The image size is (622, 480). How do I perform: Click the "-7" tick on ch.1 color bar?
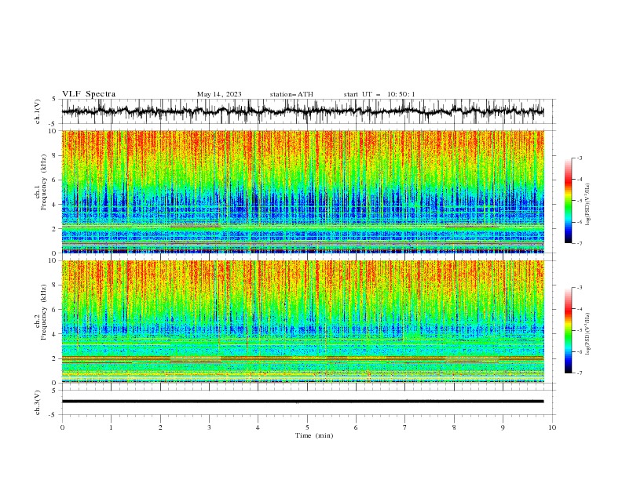[580, 243]
